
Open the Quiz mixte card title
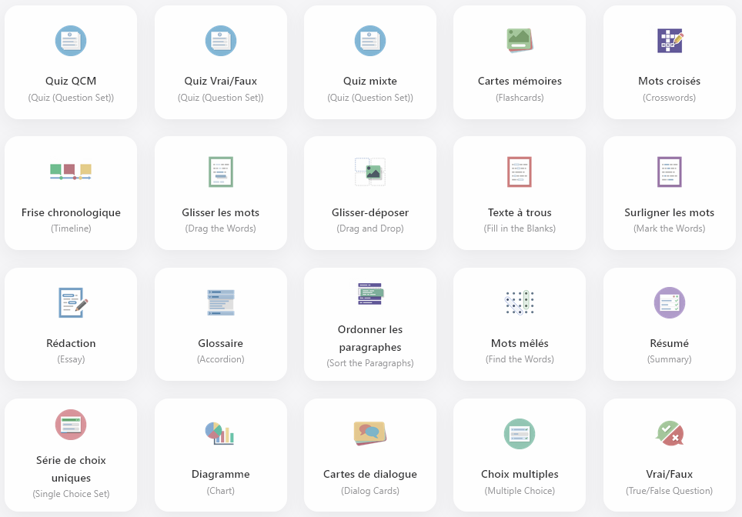pyautogui.click(x=370, y=81)
